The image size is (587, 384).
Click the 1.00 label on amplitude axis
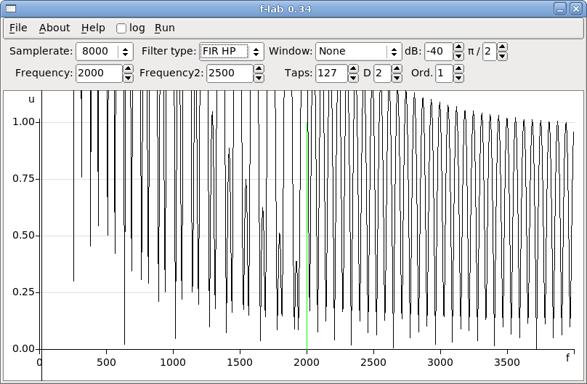pos(23,121)
